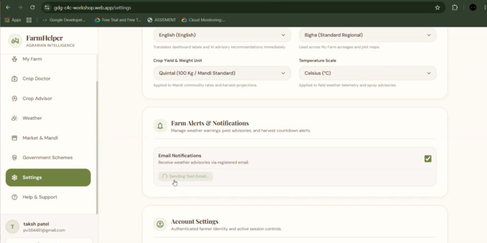
Task: Reload the page with refresh icon
Action: pos(32,7)
